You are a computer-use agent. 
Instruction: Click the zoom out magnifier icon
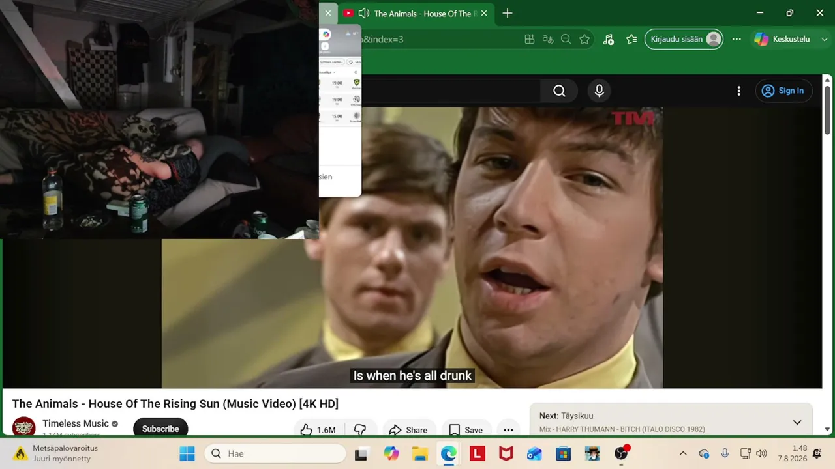pyautogui.click(x=566, y=39)
